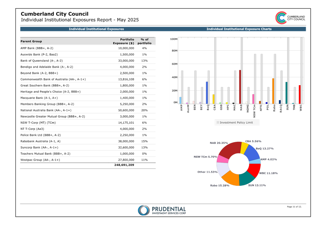
Task: Click the pink NSW TCm exposure bar
Action: 253,99
